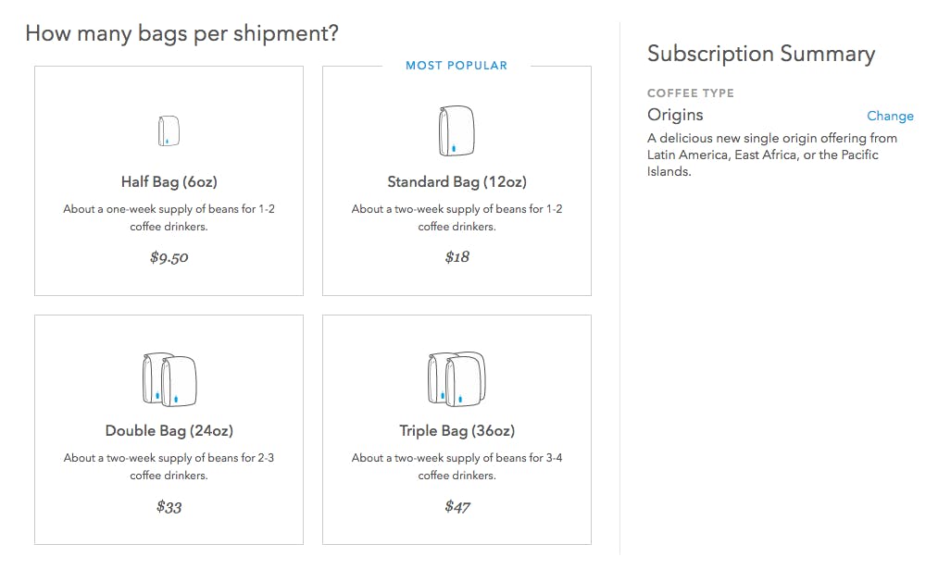Select the Triple Bag (36oz) title
This screenshot has height=569, width=938.
click(456, 431)
